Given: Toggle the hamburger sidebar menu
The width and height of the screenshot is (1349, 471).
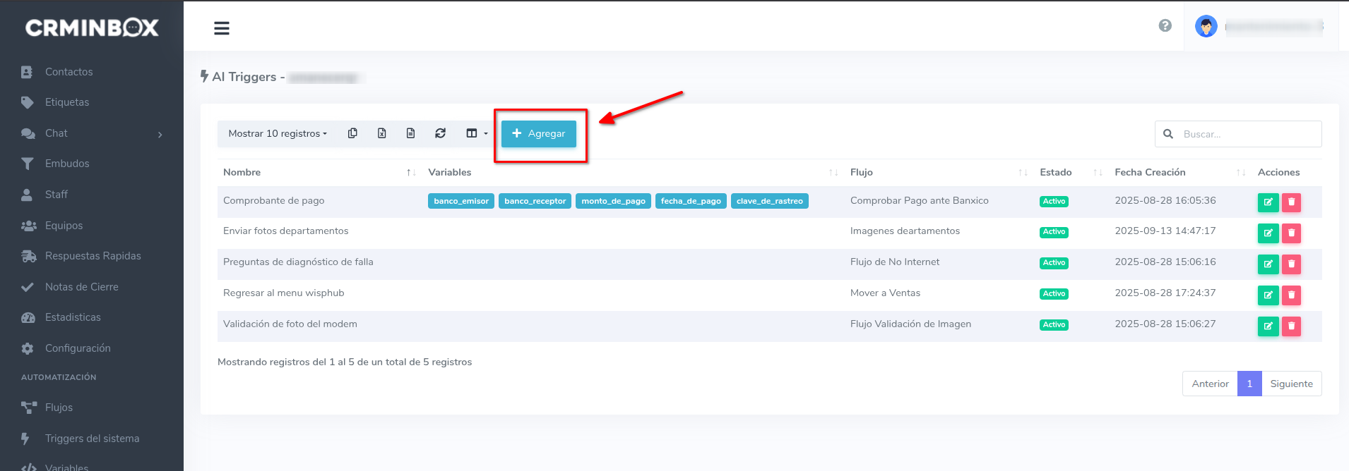Looking at the screenshot, I should coord(222,28).
